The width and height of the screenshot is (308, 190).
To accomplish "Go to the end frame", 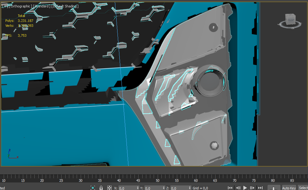I will click(x=260, y=188).
